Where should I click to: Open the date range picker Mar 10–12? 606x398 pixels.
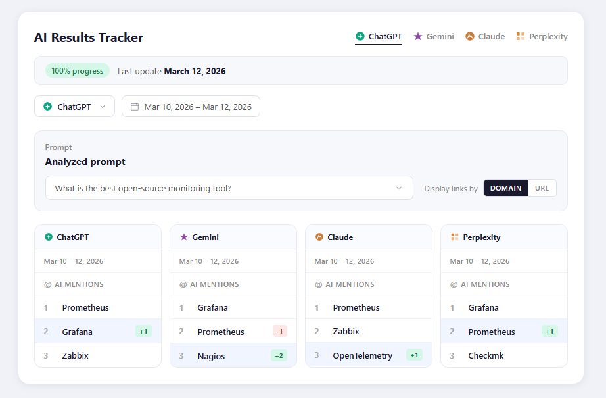tap(191, 107)
